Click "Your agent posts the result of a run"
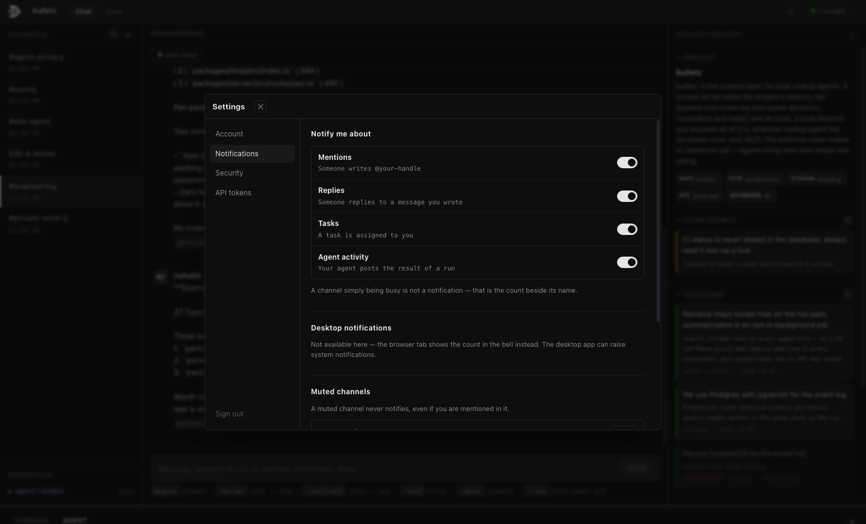 pyautogui.click(x=387, y=269)
